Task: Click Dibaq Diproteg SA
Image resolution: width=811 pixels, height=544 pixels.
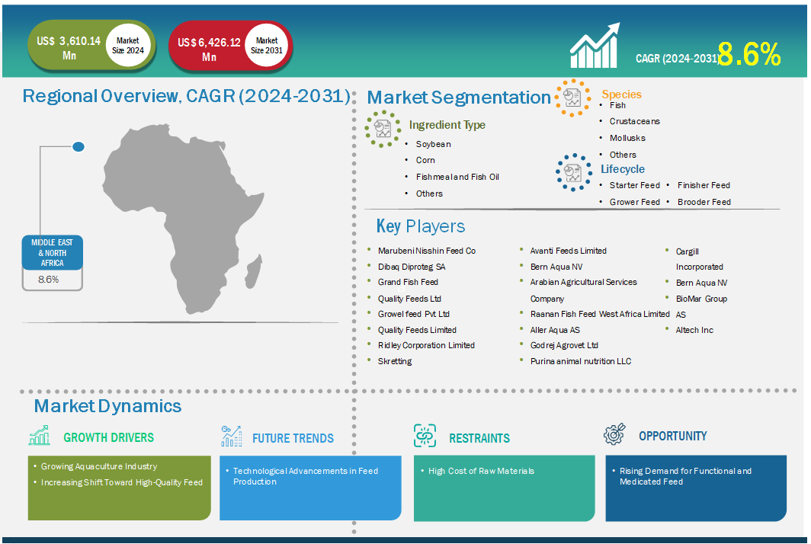Action: [x=411, y=267]
